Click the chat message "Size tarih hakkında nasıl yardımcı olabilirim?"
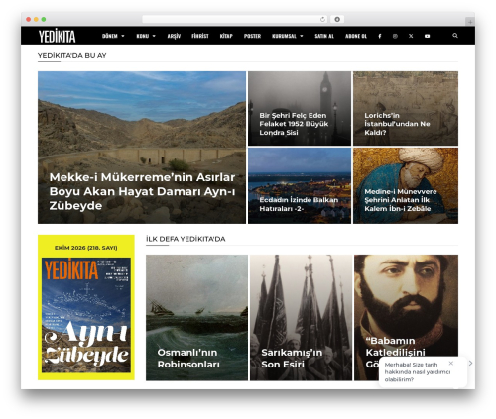Image resolution: width=496 pixels, height=419 pixels. (x=418, y=372)
